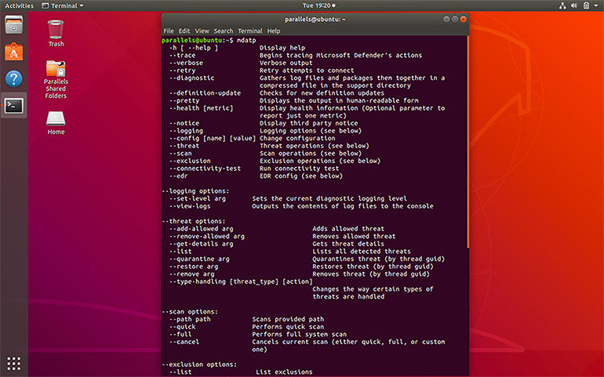Select the Trash desktop icon
Image resolution: width=604 pixels, height=377 pixels.
point(56,31)
